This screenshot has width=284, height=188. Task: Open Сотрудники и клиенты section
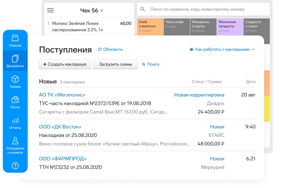[x=15, y=145]
